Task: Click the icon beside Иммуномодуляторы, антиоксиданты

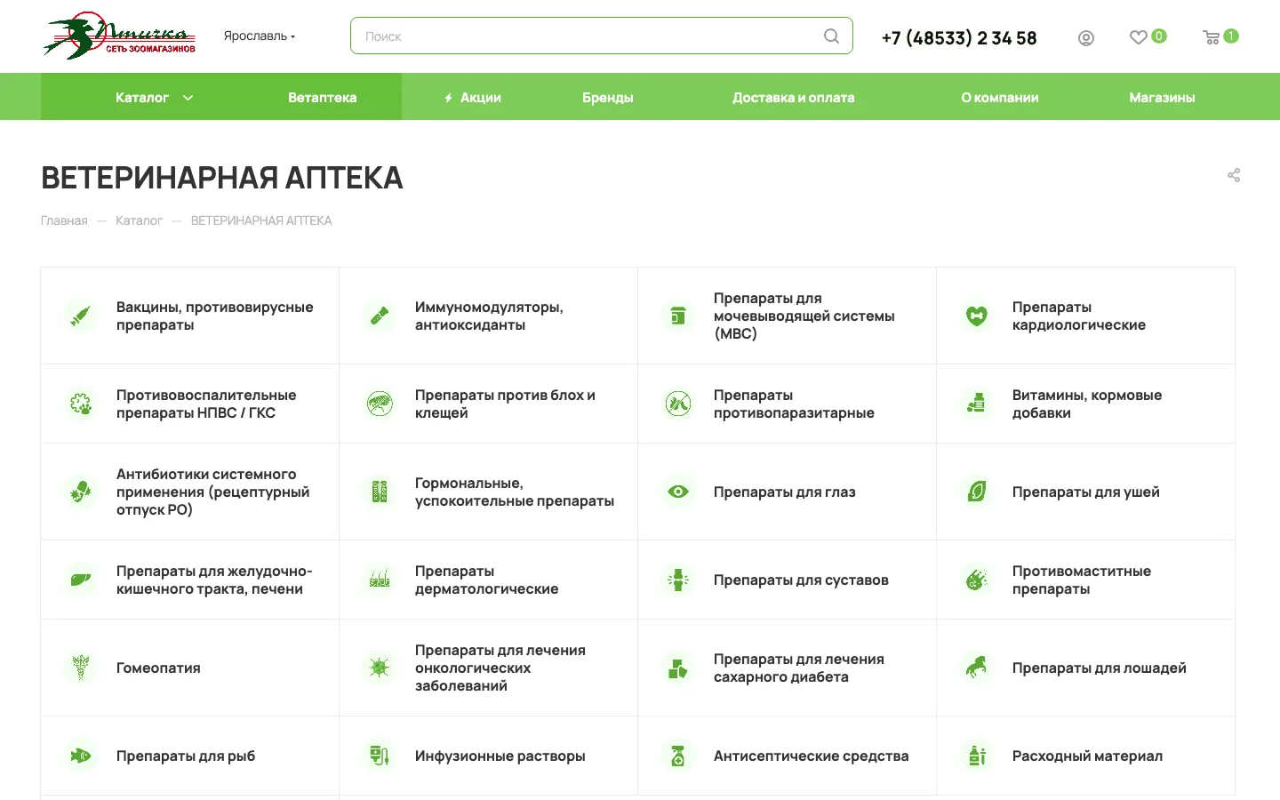Action: tap(380, 316)
